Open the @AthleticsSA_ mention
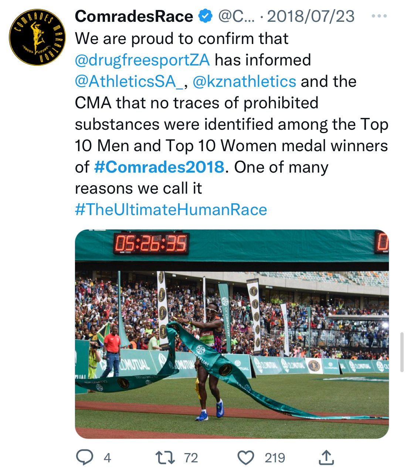The image size is (407, 469). [129, 81]
